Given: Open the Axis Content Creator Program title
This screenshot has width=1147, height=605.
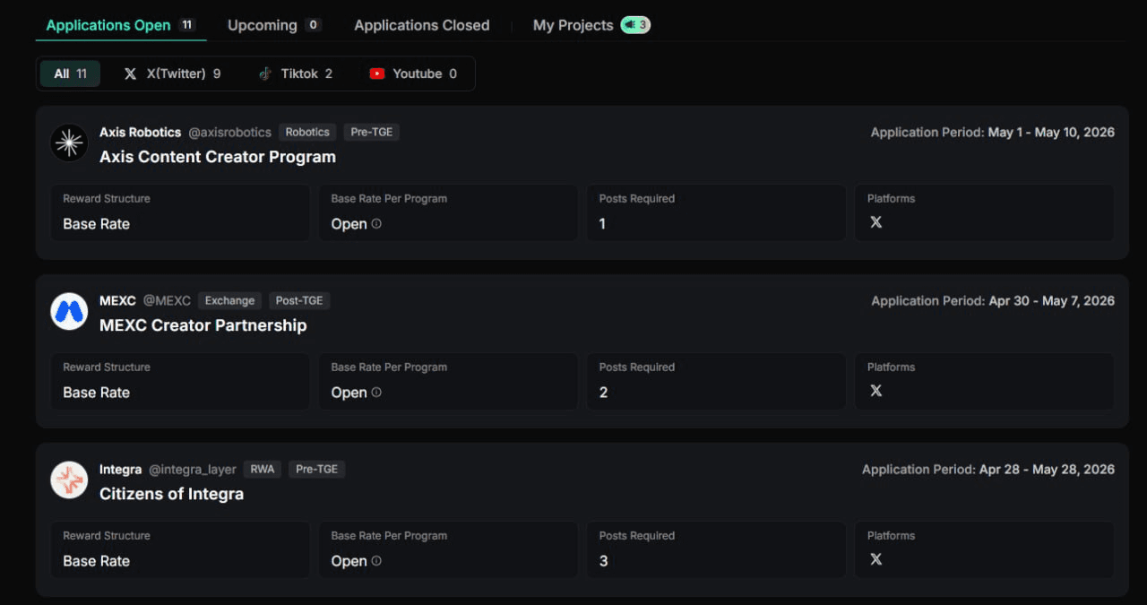Looking at the screenshot, I should click(218, 157).
